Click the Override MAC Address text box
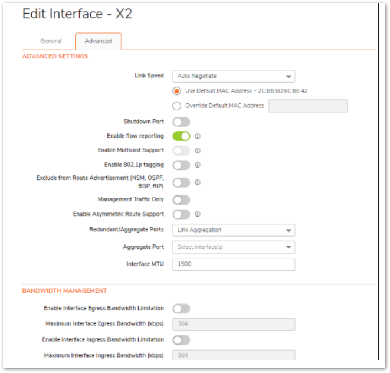The height and width of the screenshot is (373, 390). (308, 106)
